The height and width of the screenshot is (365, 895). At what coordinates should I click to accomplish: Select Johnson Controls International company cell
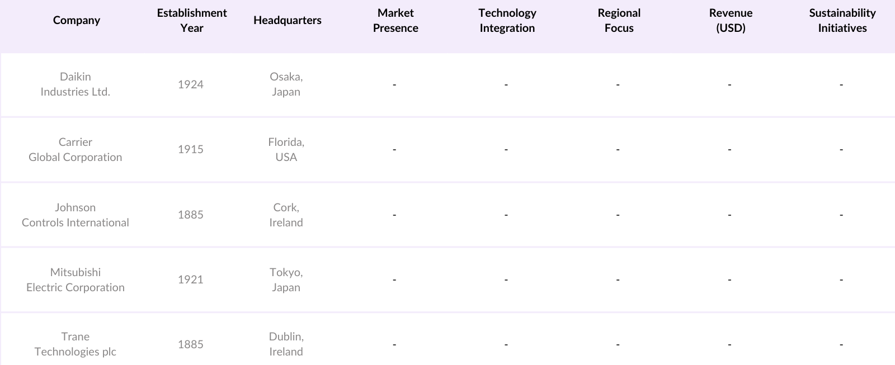[76, 215]
